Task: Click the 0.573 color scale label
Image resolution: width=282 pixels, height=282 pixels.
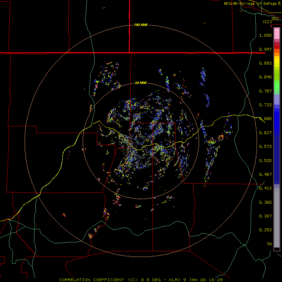Action: tap(265, 147)
